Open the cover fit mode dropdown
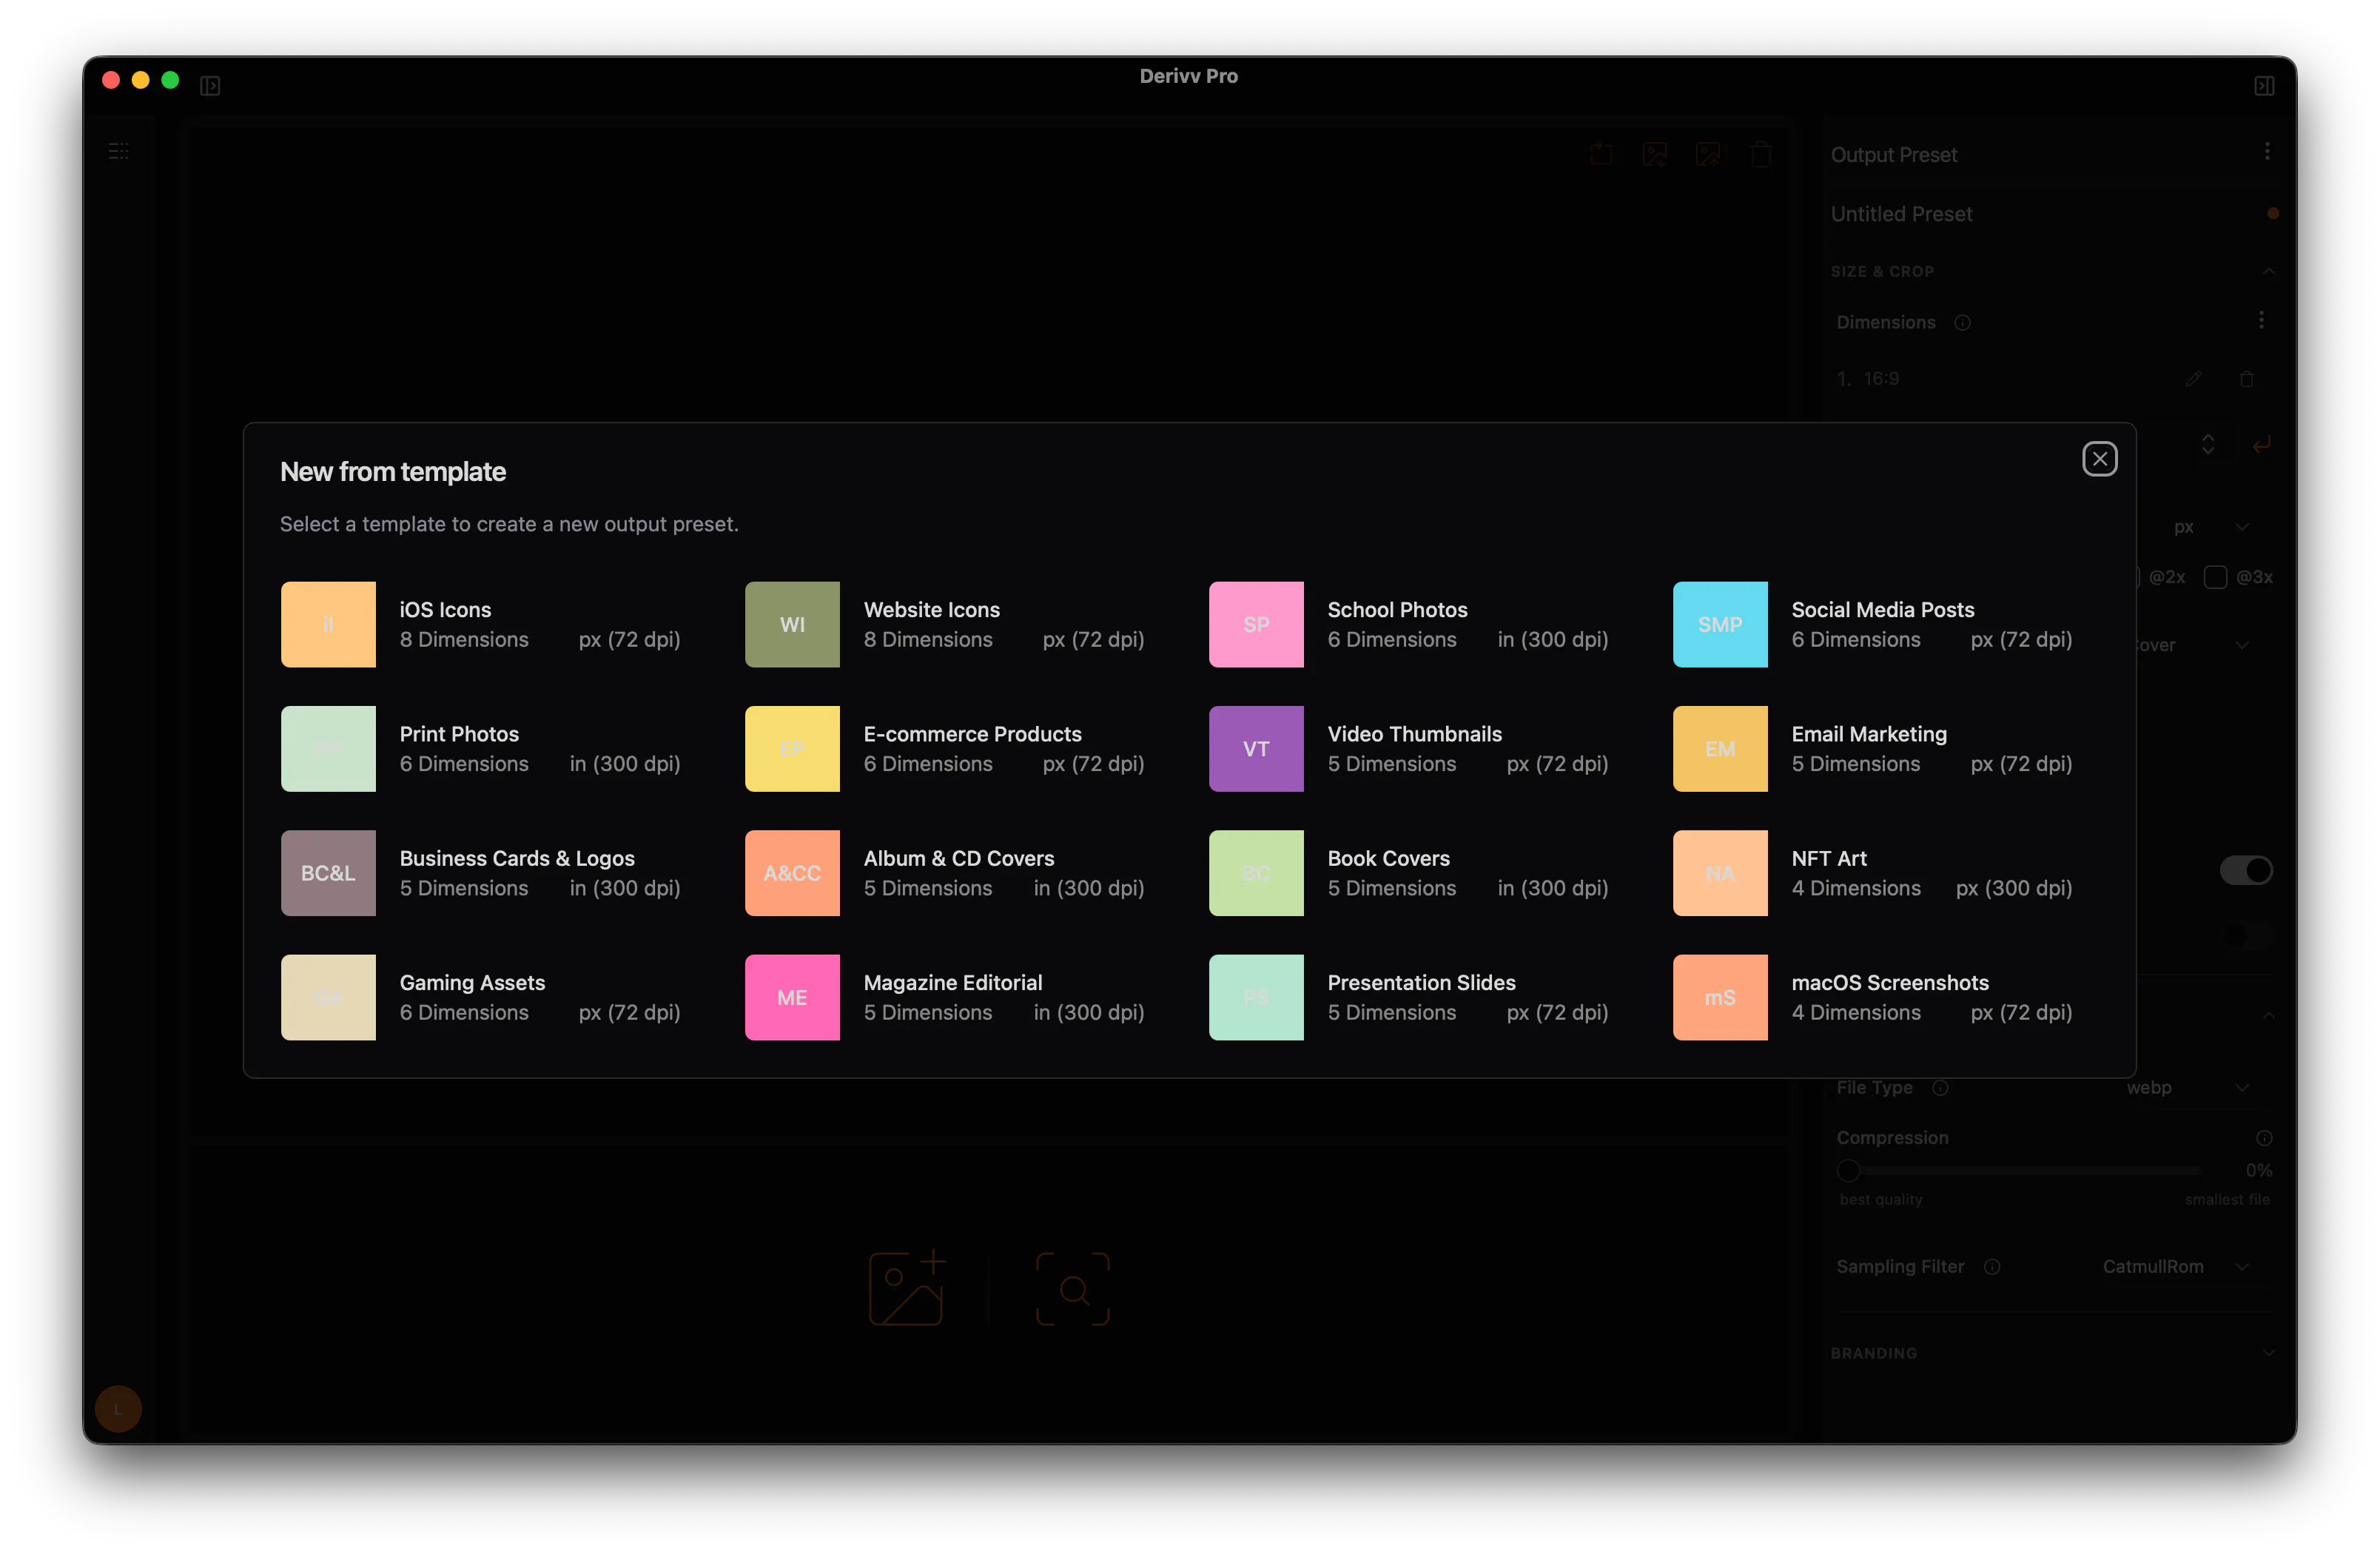The width and height of the screenshot is (2380, 1554). pos(2195,645)
